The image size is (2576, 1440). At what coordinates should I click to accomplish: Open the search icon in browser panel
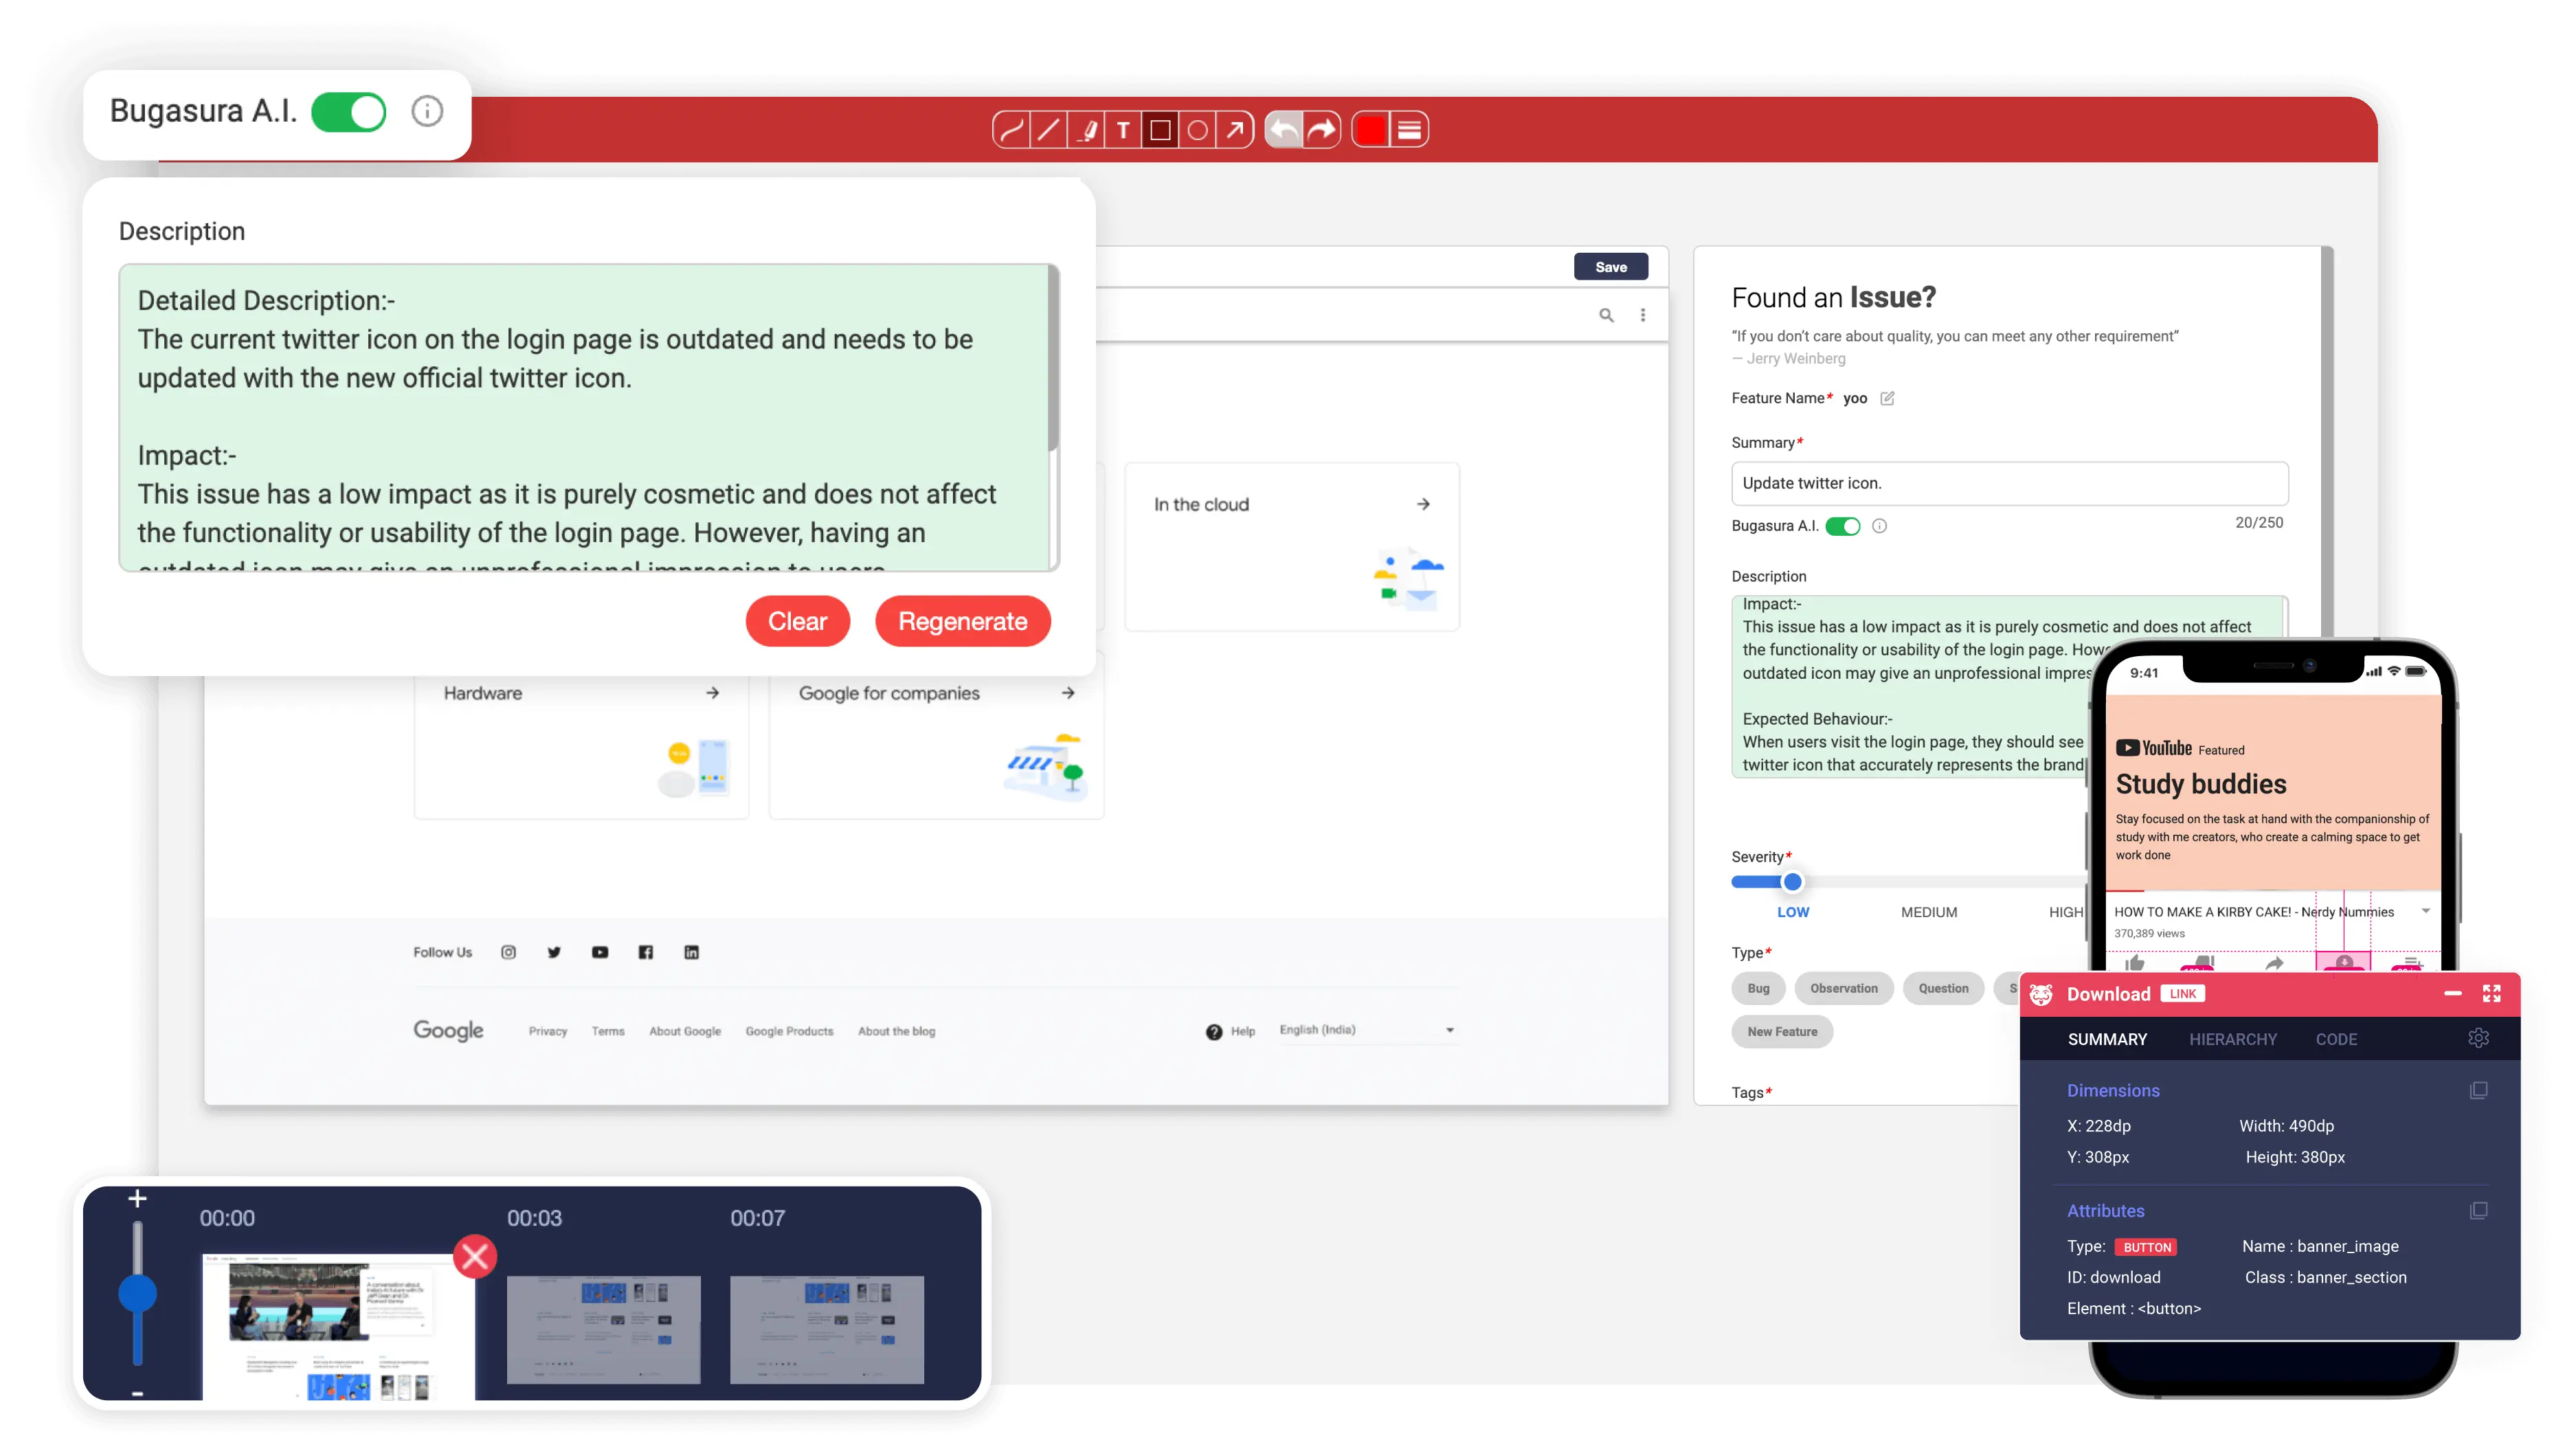[1606, 315]
